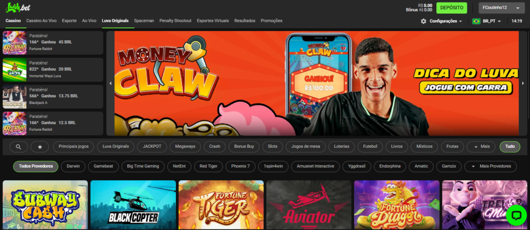Image resolution: width=530 pixels, height=230 pixels.
Task: Click the Configurações gear icon
Action: click(x=423, y=21)
